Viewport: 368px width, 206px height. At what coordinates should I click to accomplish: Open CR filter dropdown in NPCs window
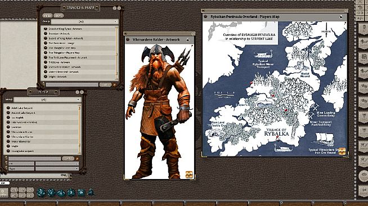click(x=57, y=164)
